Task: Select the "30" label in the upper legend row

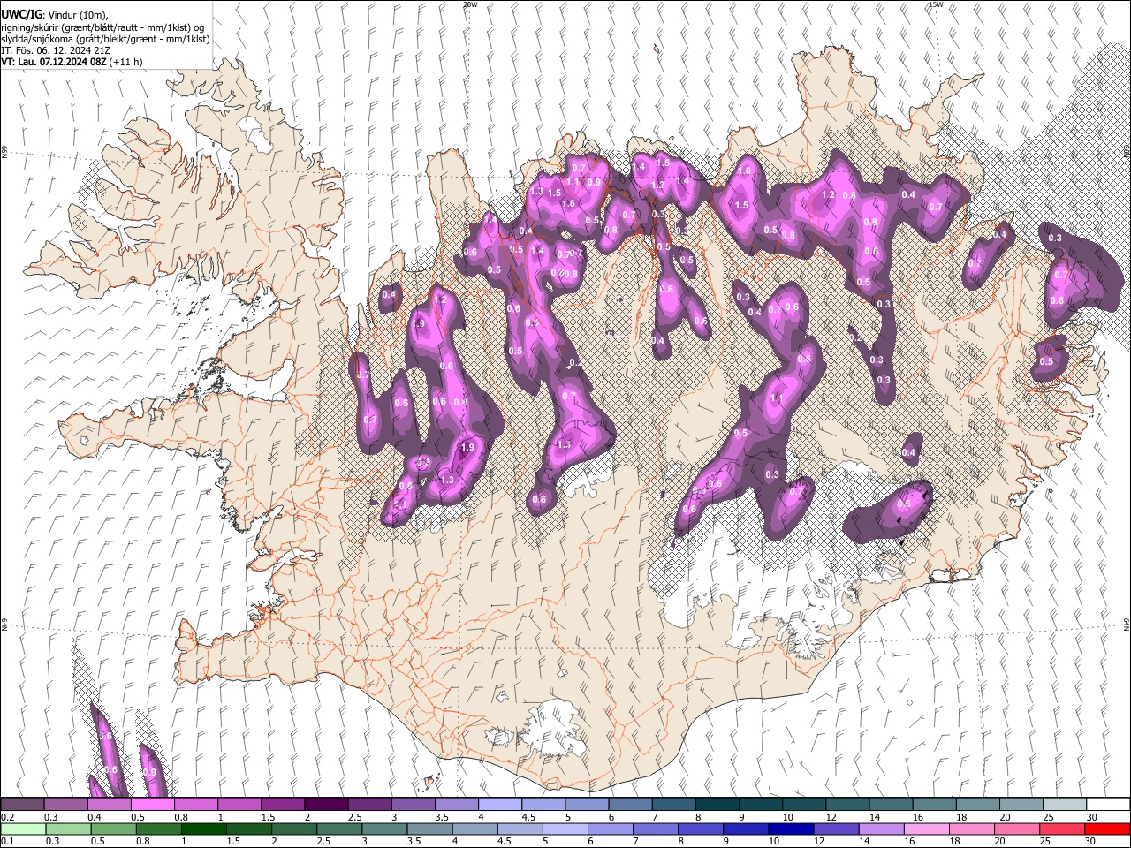Action: (1091, 817)
